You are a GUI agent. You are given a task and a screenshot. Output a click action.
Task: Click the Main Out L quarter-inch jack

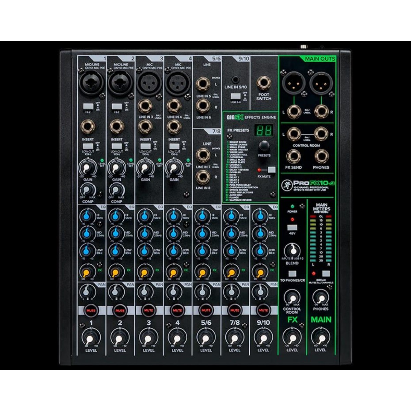294,111
